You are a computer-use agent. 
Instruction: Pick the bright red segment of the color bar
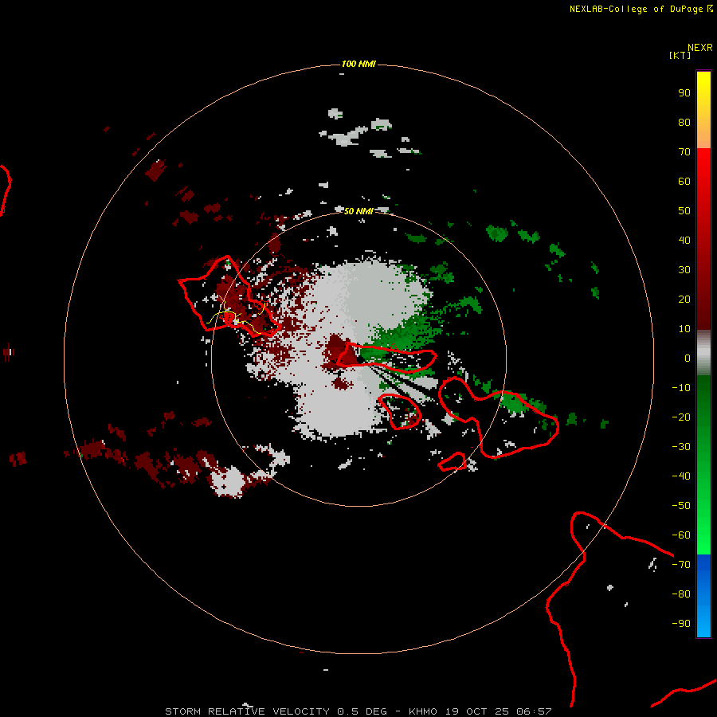click(703, 165)
